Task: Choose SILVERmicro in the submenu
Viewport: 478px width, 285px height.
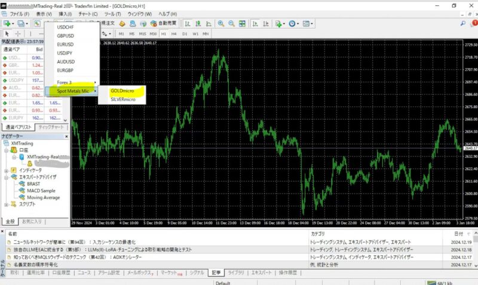Action: (122, 99)
